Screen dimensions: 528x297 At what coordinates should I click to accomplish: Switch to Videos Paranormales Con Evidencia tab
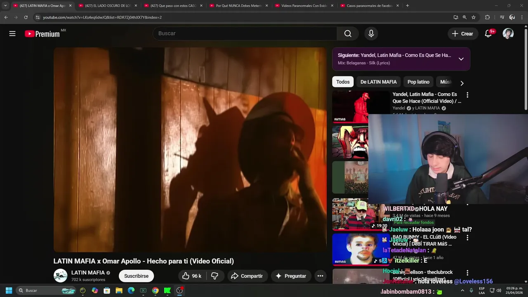pos(304,6)
